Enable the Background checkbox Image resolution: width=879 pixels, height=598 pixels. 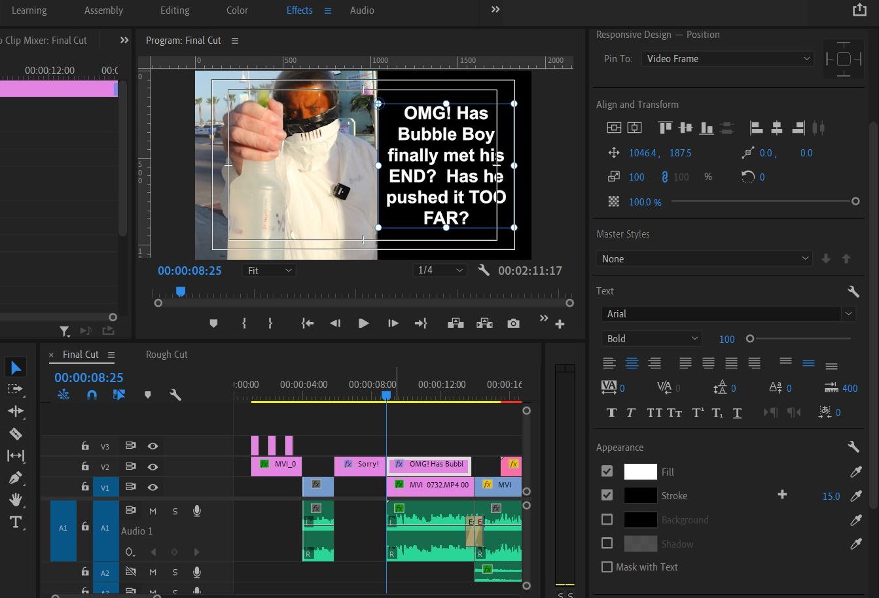click(x=607, y=519)
